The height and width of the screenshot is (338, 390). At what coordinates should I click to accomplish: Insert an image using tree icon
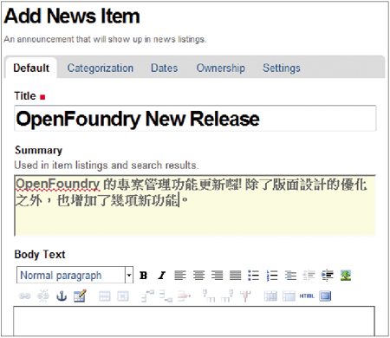346,276
